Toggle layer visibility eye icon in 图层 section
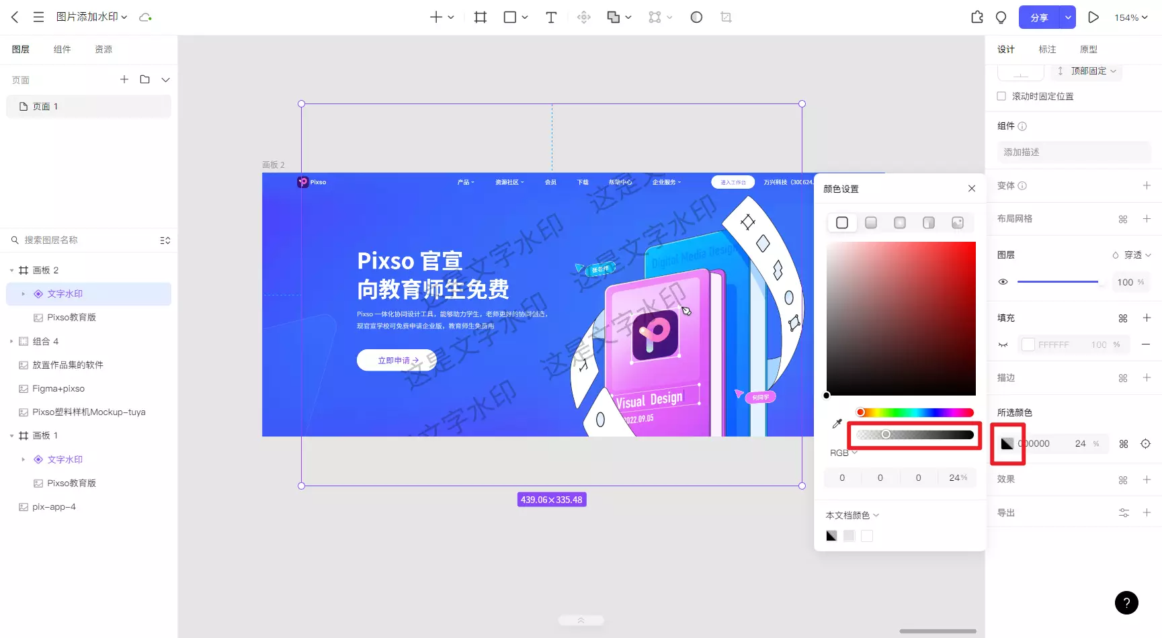The height and width of the screenshot is (638, 1162). 1003,282
